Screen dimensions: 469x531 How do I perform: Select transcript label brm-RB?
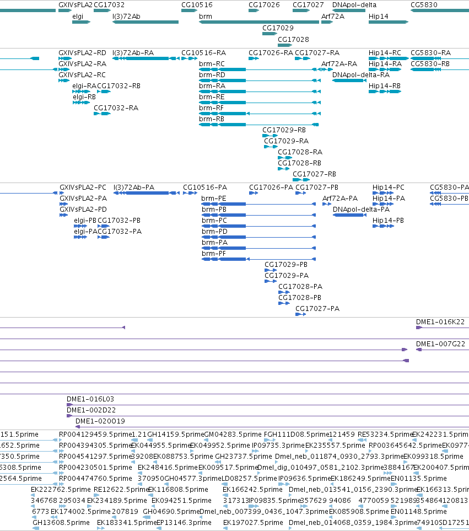212,119
